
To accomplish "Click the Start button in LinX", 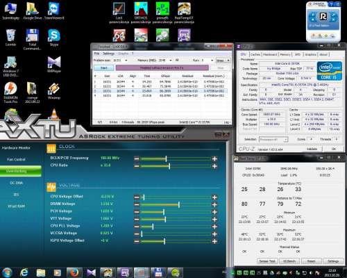I will click(x=104, y=68).
